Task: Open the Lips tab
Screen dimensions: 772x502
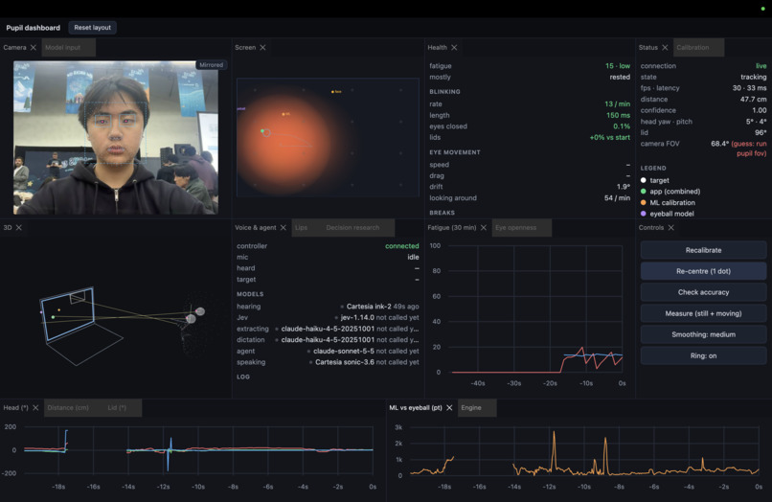Action: coord(301,228)
